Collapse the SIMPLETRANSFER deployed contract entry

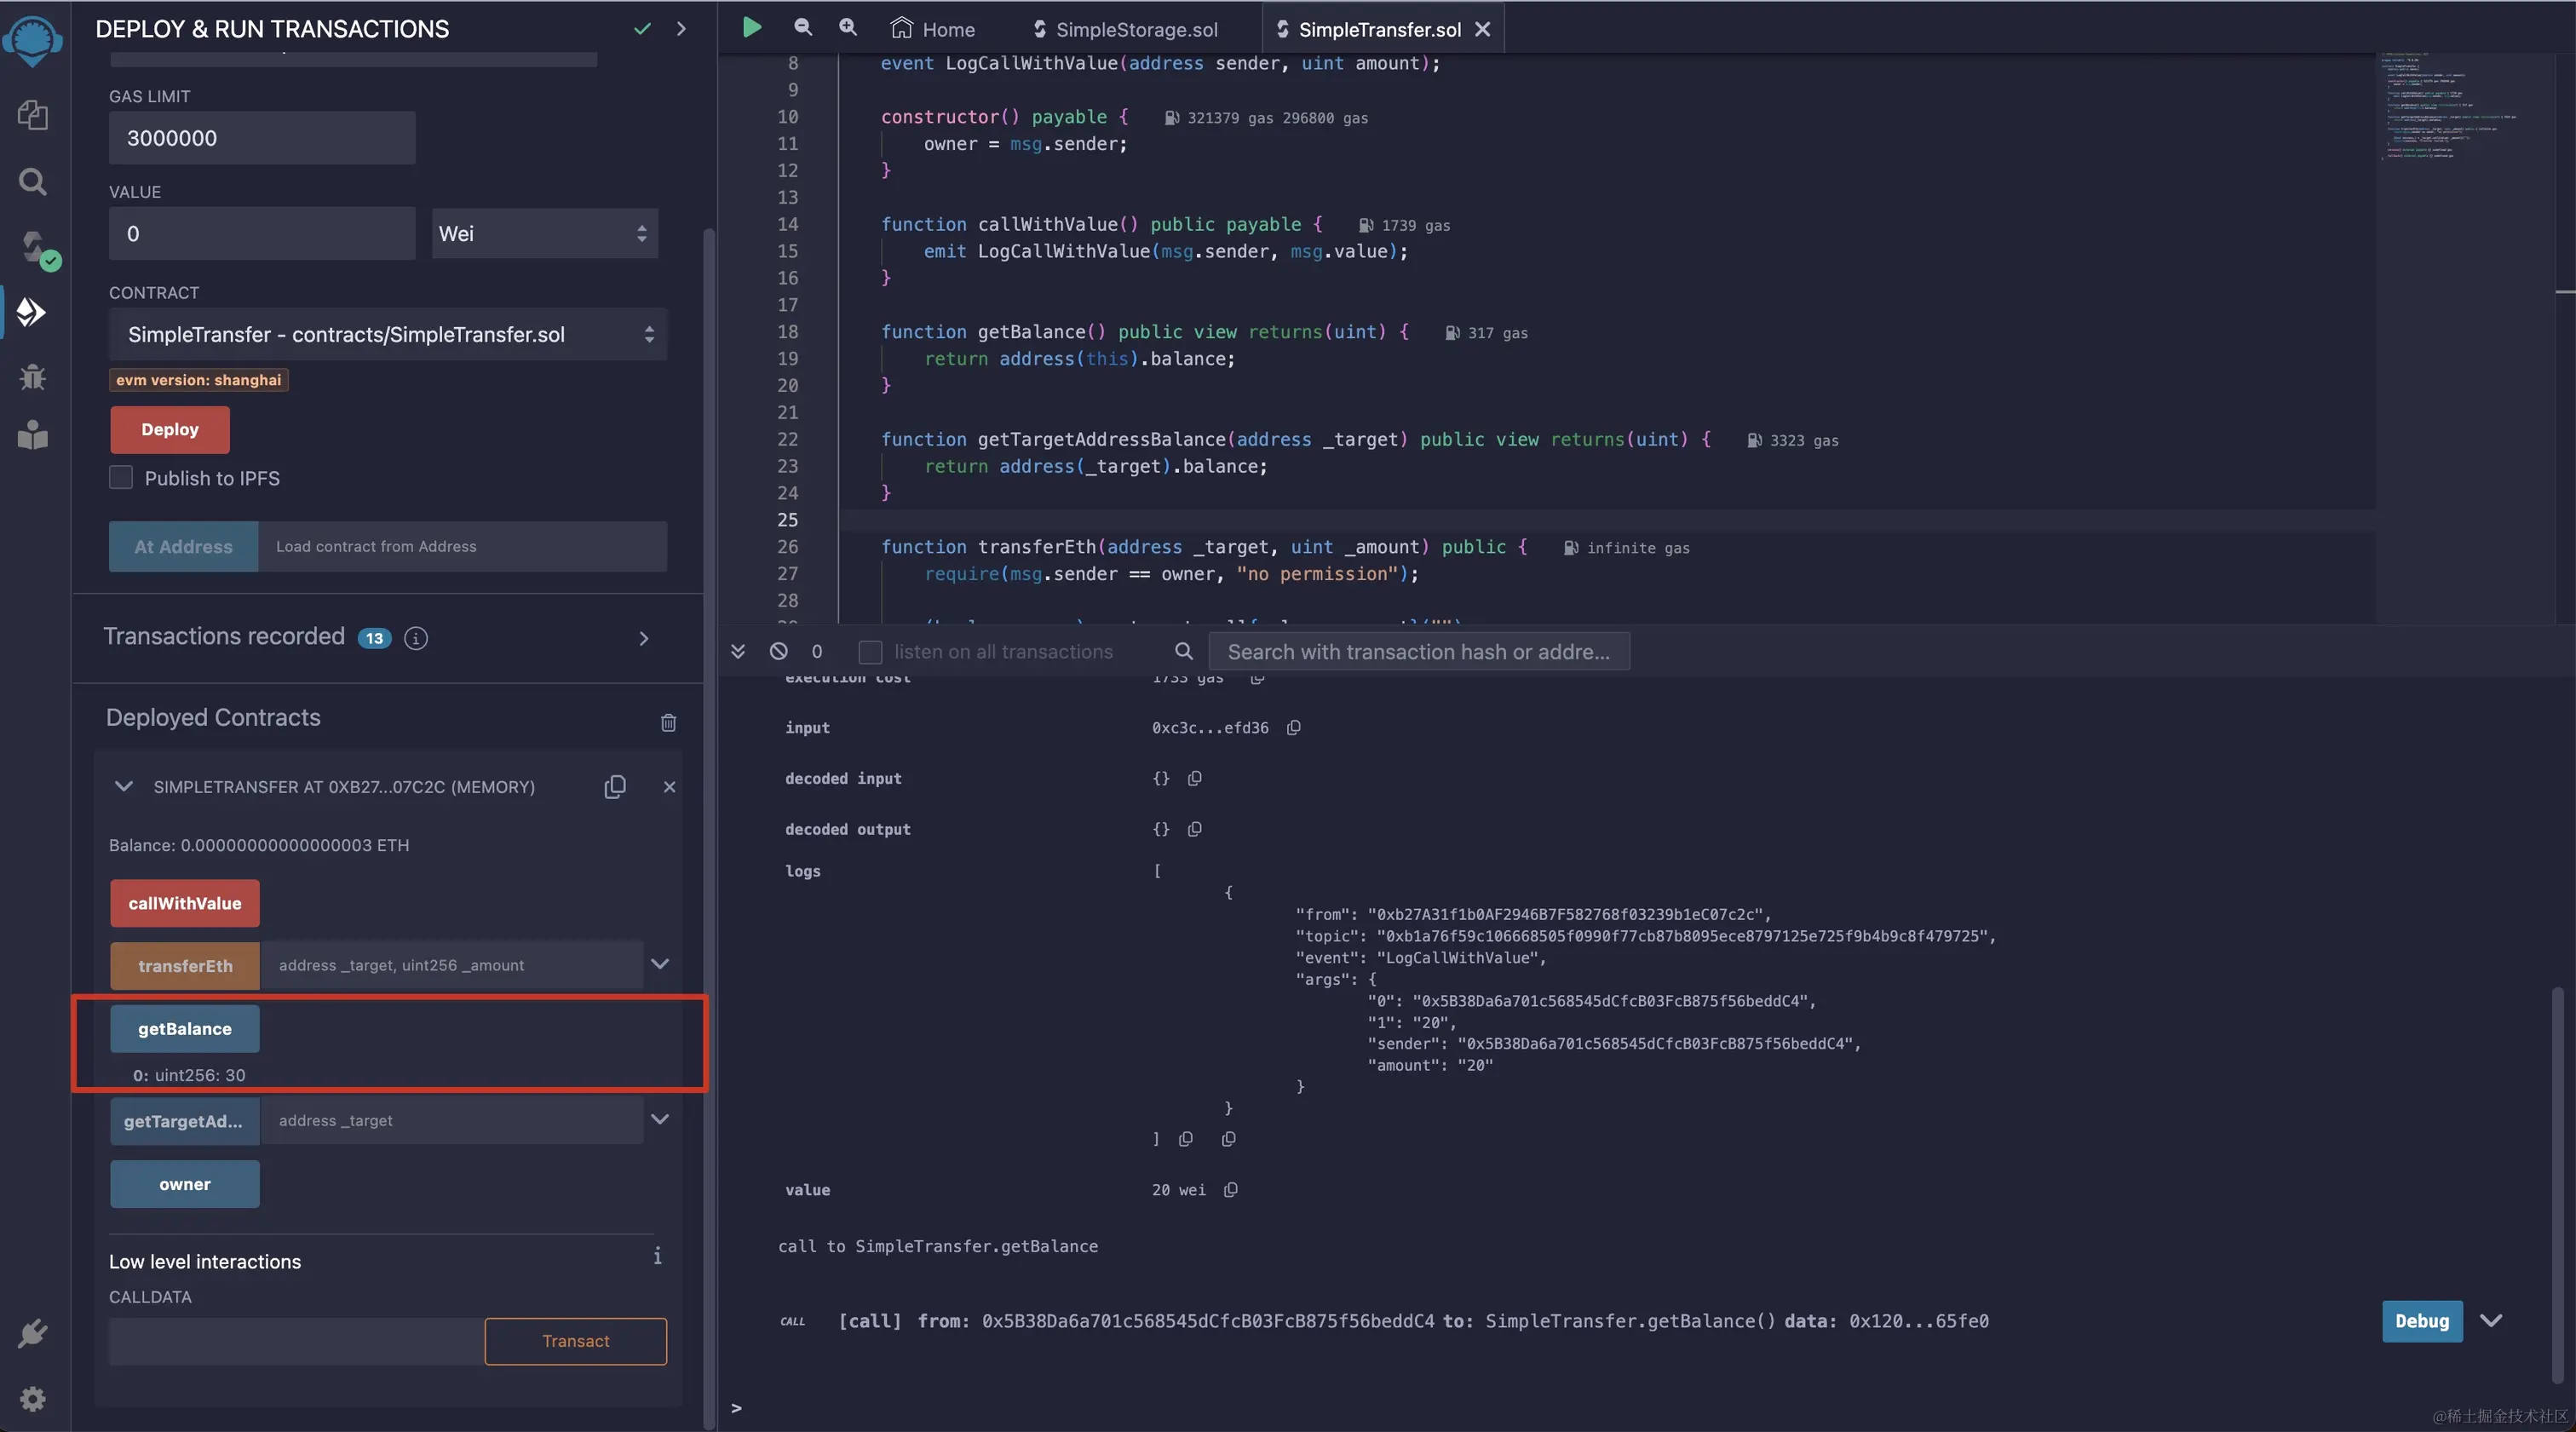pos(124,787)
